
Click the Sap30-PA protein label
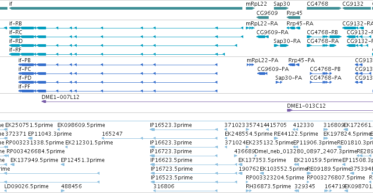[x=288, y=78]
